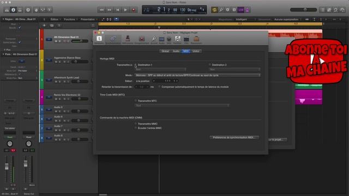Adjust volume slider on Aggressive Stance Bass track

(x=80, y=62)
